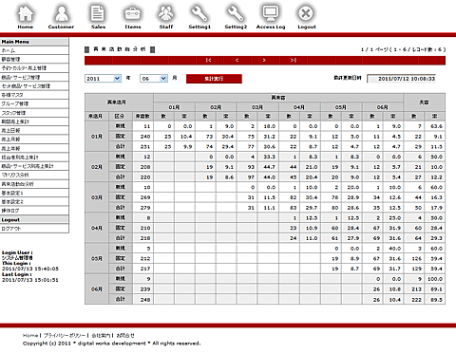456x353 pixels.
Task: Click the 04月 column header under 再来客
Action: [x=299, y=107]
